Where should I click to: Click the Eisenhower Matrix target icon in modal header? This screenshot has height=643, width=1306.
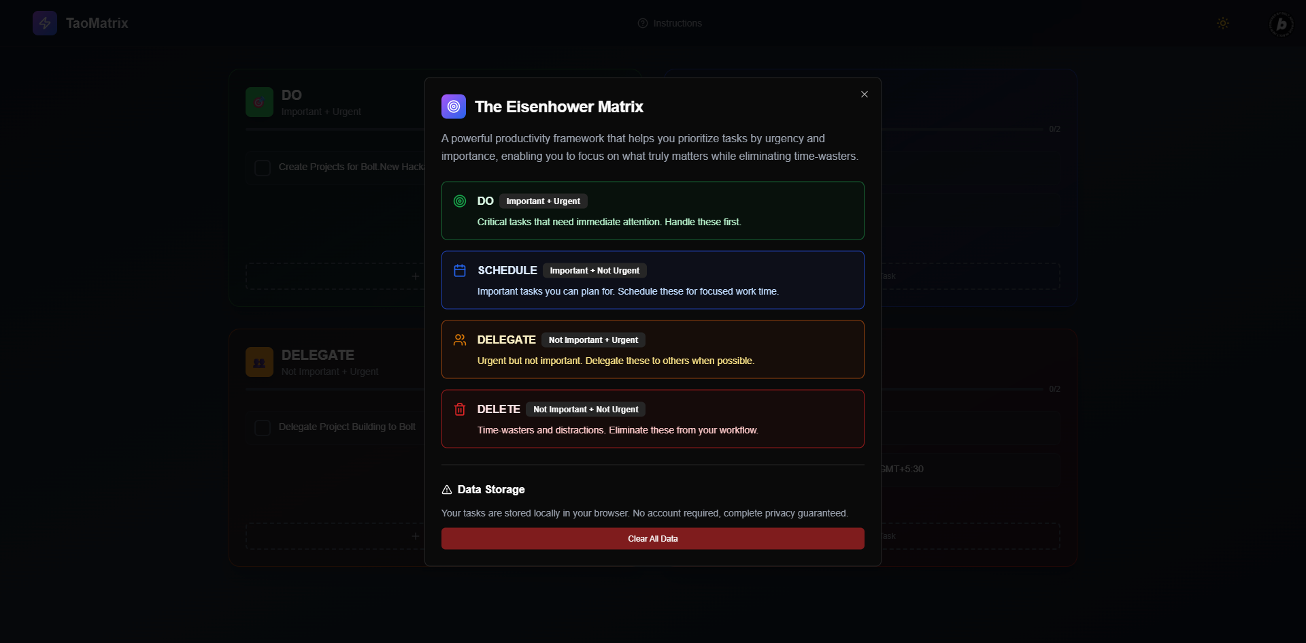point(453,106)
